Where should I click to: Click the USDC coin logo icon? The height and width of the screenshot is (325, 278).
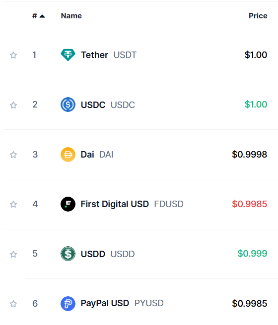[68, 105]
